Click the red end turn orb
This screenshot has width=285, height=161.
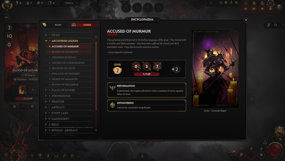point(275,150)
